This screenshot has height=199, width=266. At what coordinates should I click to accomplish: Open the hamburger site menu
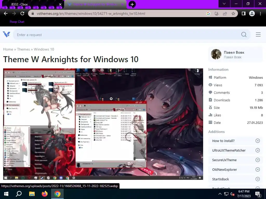click(x=258, y=34)
